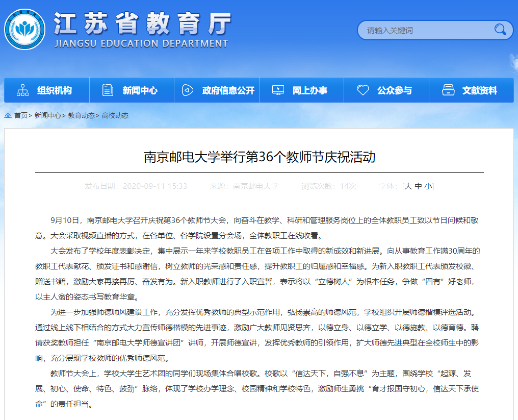Click the 江苏省教育厅 site title
The width and height of the screenshot is (518, 420).
pos(142,23)
